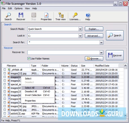Select the images[33].jpg filename
The height and width of the screenshot is (123, 129).
[19, 74]
